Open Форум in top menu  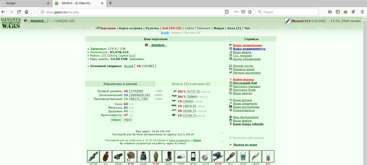[x=219, y=28]
